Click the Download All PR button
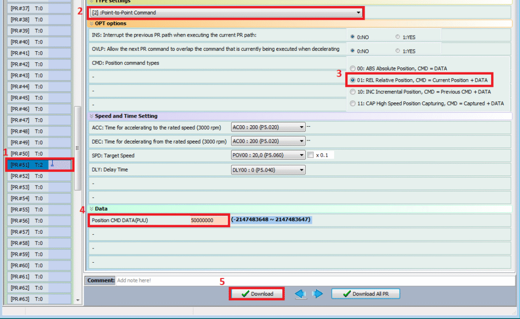520x319 pixels. click(366, 294)
